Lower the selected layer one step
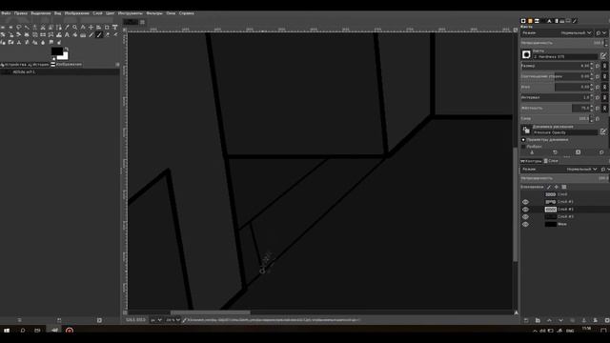 (560, 320)
